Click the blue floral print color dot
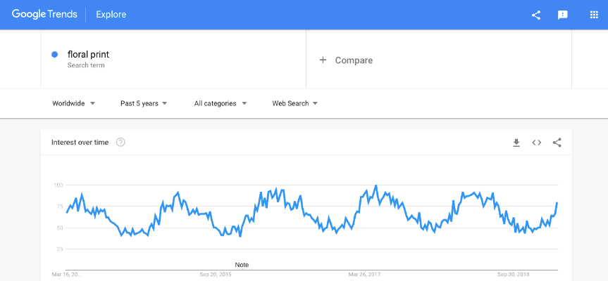The height and width of the screenshot is (281, 608). (55, 54)
